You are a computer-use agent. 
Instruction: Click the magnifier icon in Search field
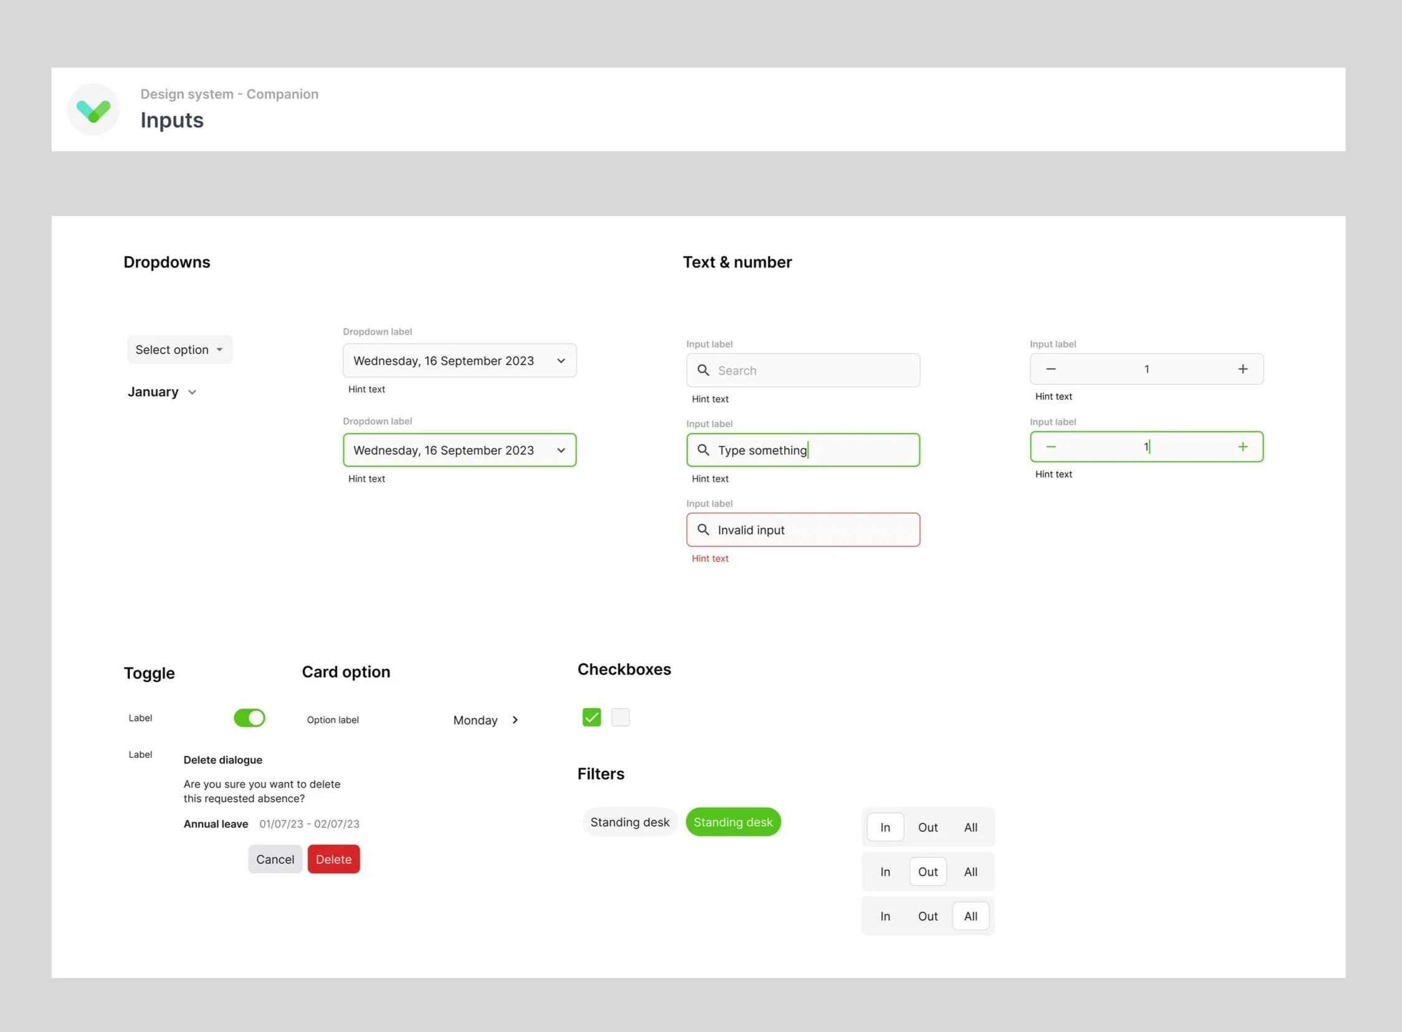[703, 370]
